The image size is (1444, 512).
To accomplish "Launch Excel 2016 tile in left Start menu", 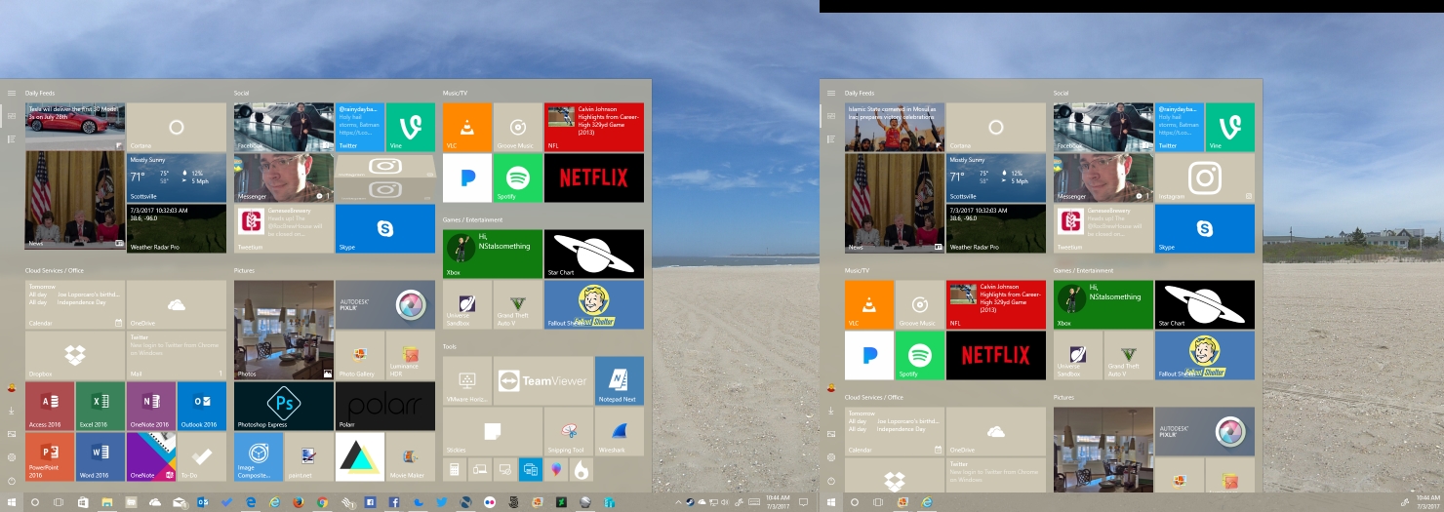I will 100,406.
